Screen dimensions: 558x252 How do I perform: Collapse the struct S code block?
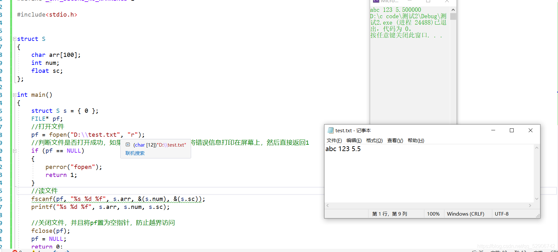[15, 39]
